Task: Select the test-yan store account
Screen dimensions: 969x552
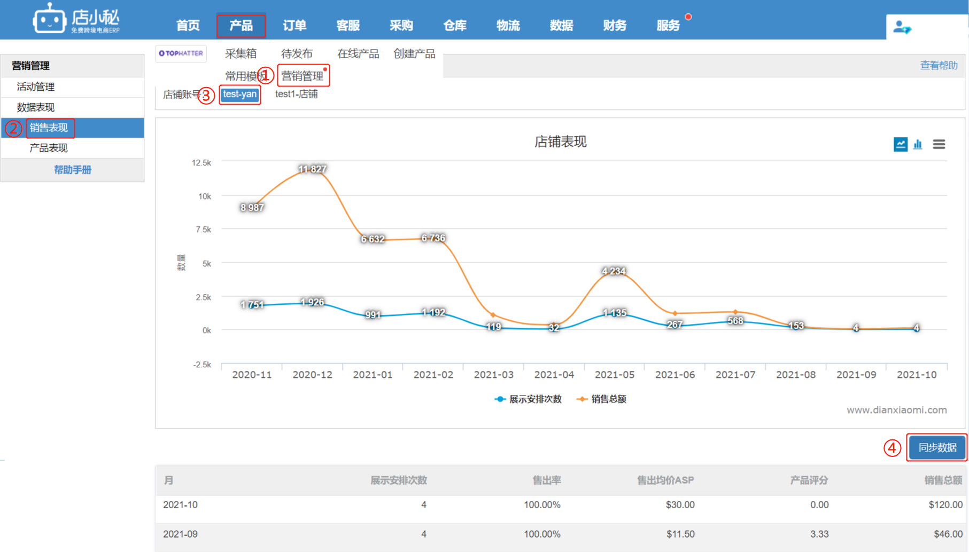Action: (x=239, y=94)
